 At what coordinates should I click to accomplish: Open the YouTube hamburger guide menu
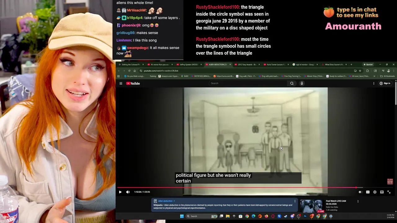(121, 83)
